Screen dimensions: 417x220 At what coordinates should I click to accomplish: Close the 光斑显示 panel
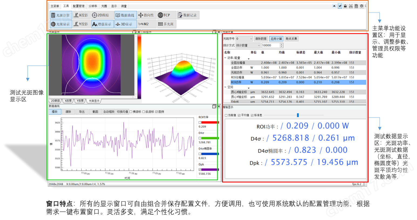point(139,32)
